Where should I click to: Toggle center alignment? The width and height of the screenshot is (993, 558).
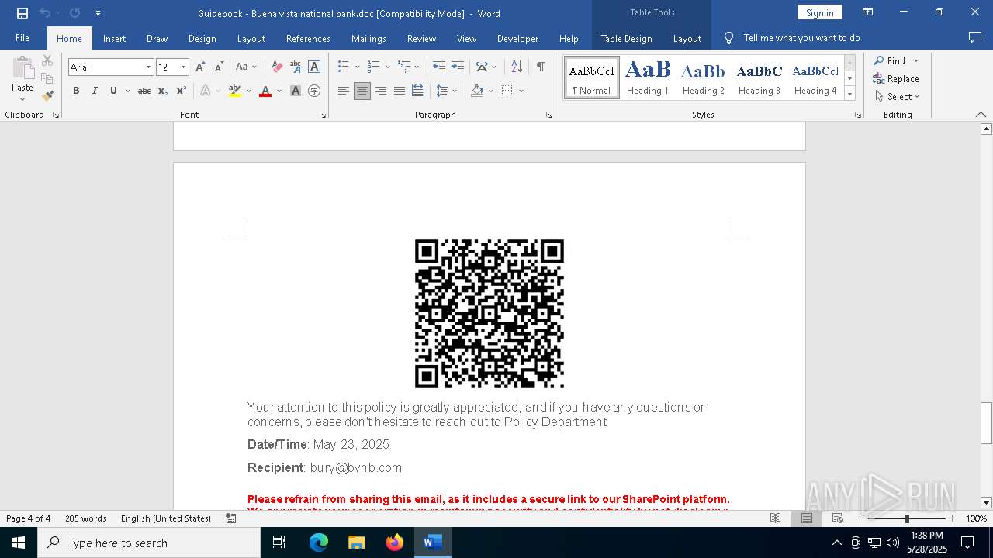pyautogui.click(x=362, y=91)
